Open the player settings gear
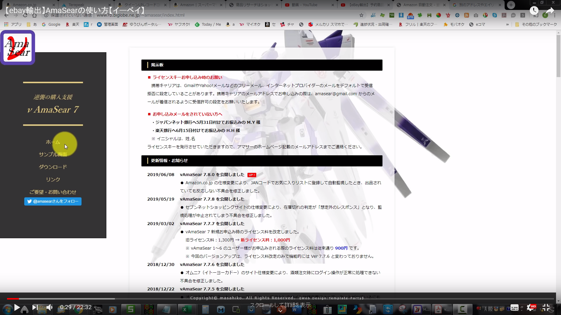This screenshot has height=315, width=561. pos(531,307)
